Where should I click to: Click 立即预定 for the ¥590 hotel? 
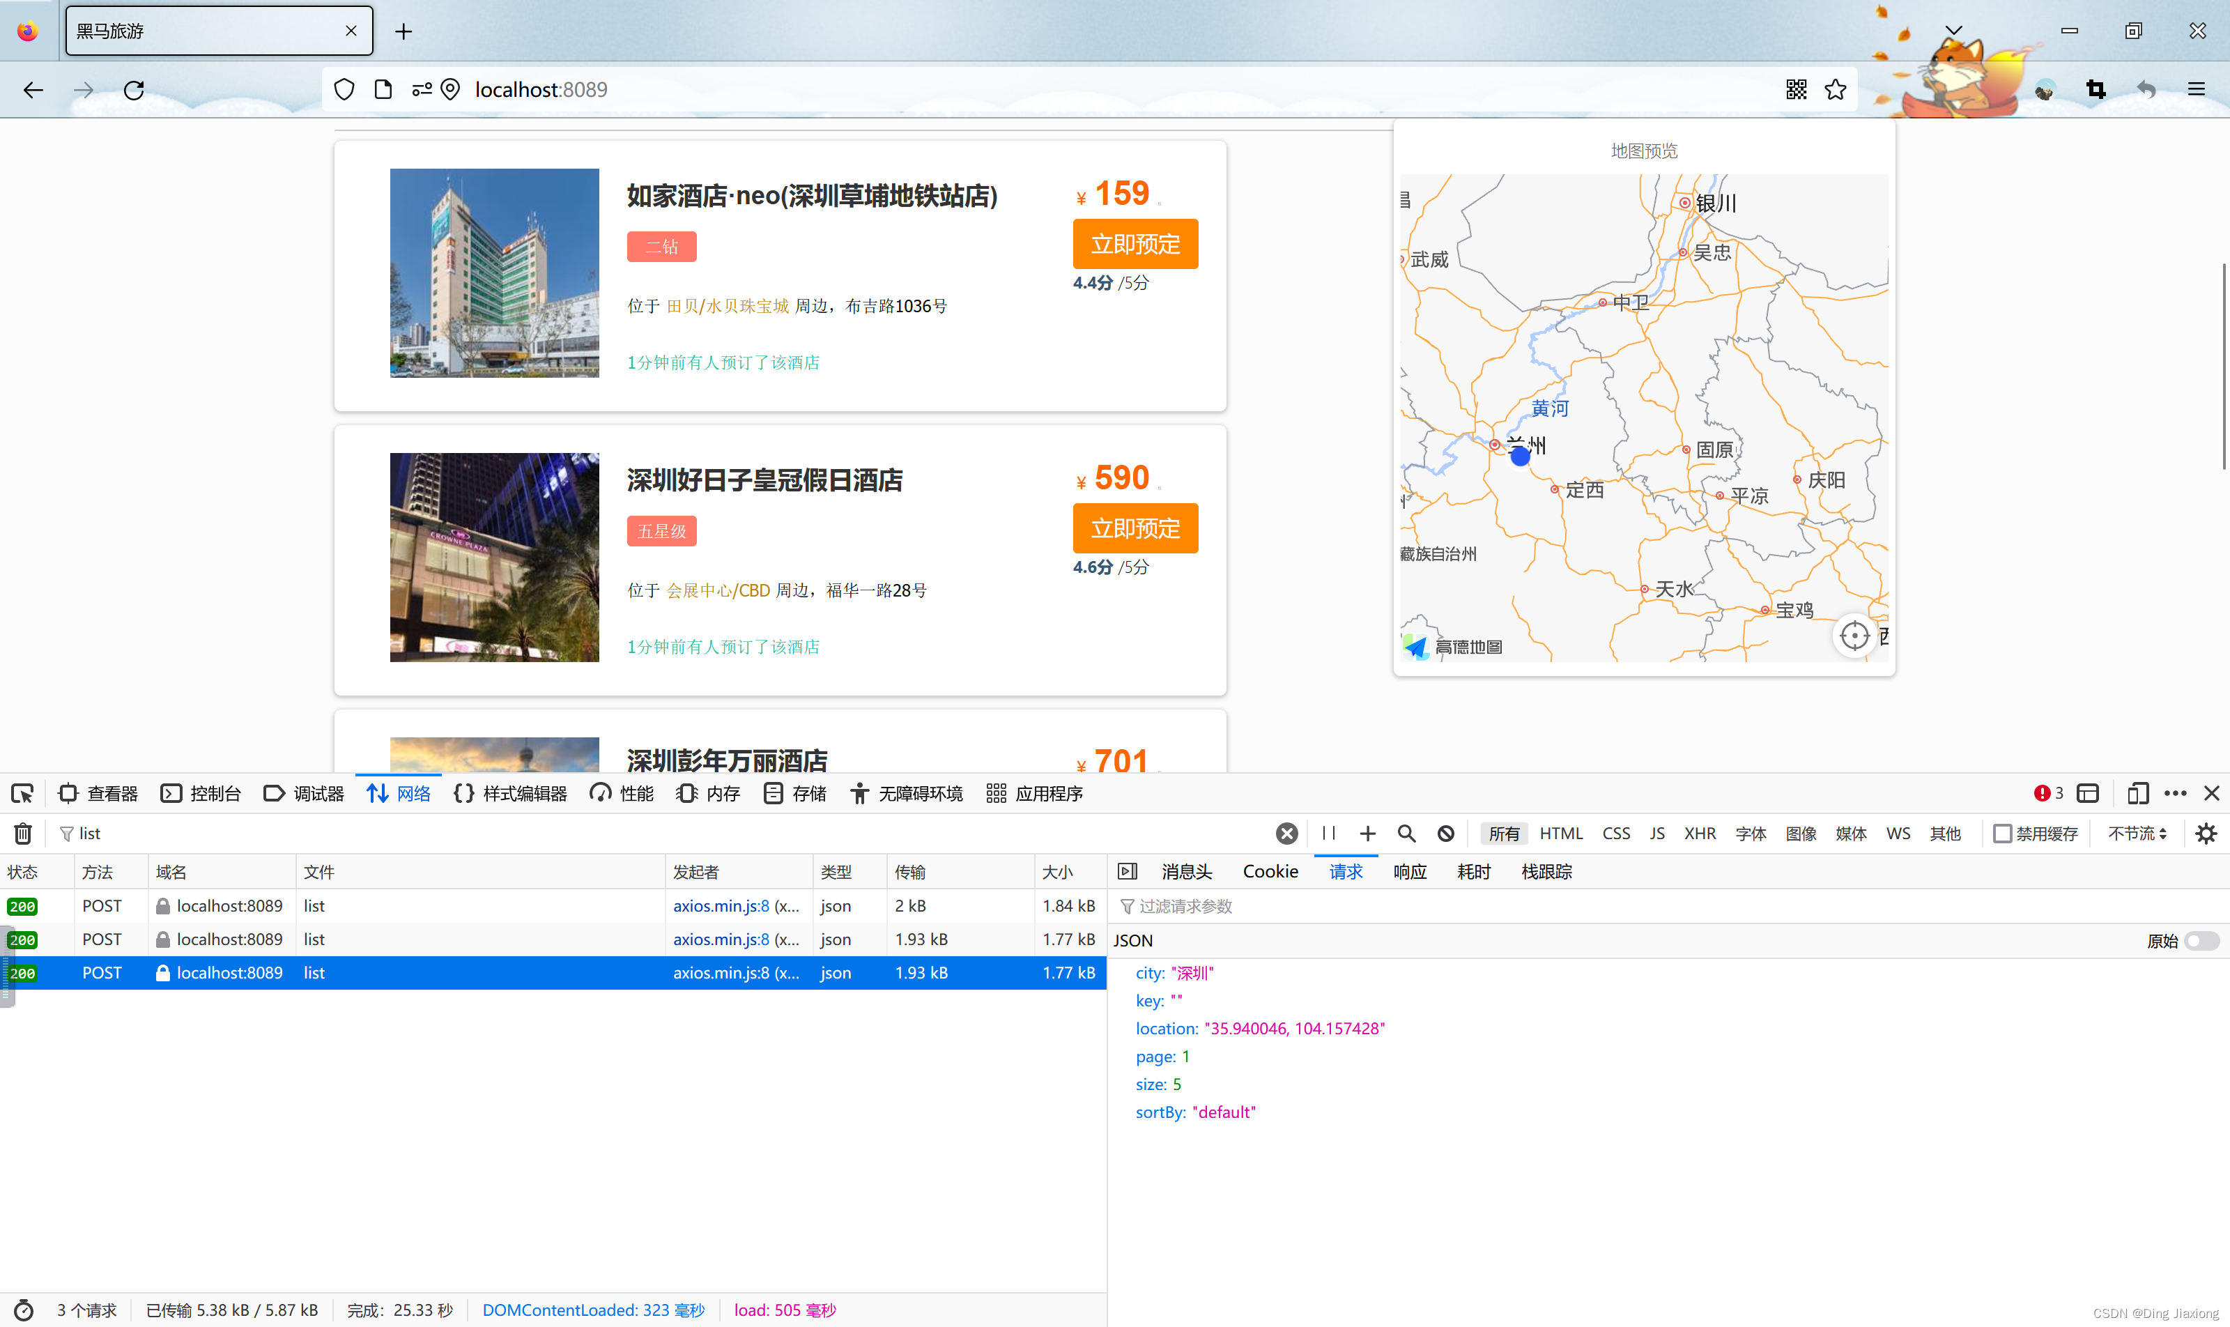1136,528
